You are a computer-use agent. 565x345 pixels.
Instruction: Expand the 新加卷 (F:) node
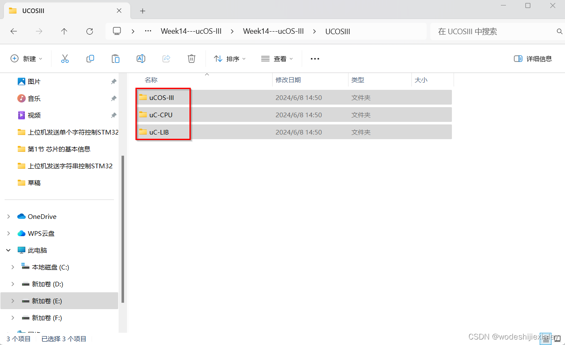coord(13,318)
